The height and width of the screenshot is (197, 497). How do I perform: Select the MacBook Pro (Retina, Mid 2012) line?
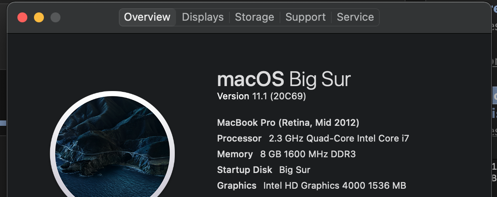point(288,123)
